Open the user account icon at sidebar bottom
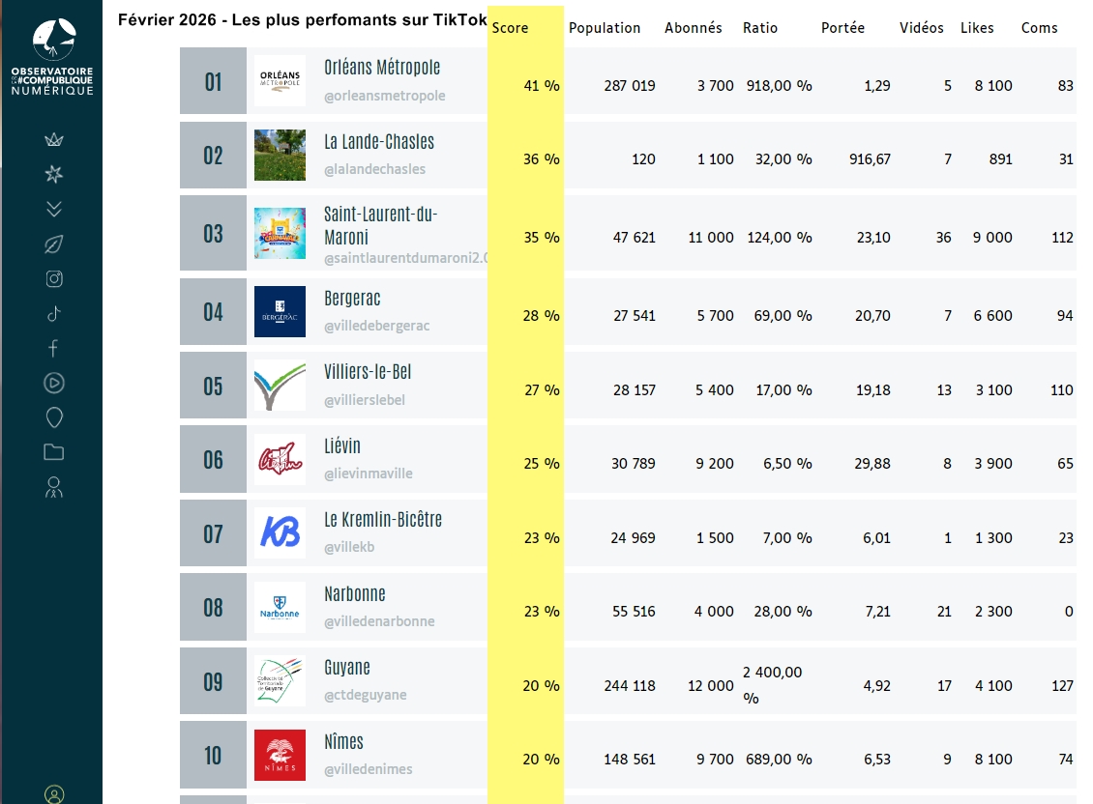1093x804 pixels. tap(53, 794)
